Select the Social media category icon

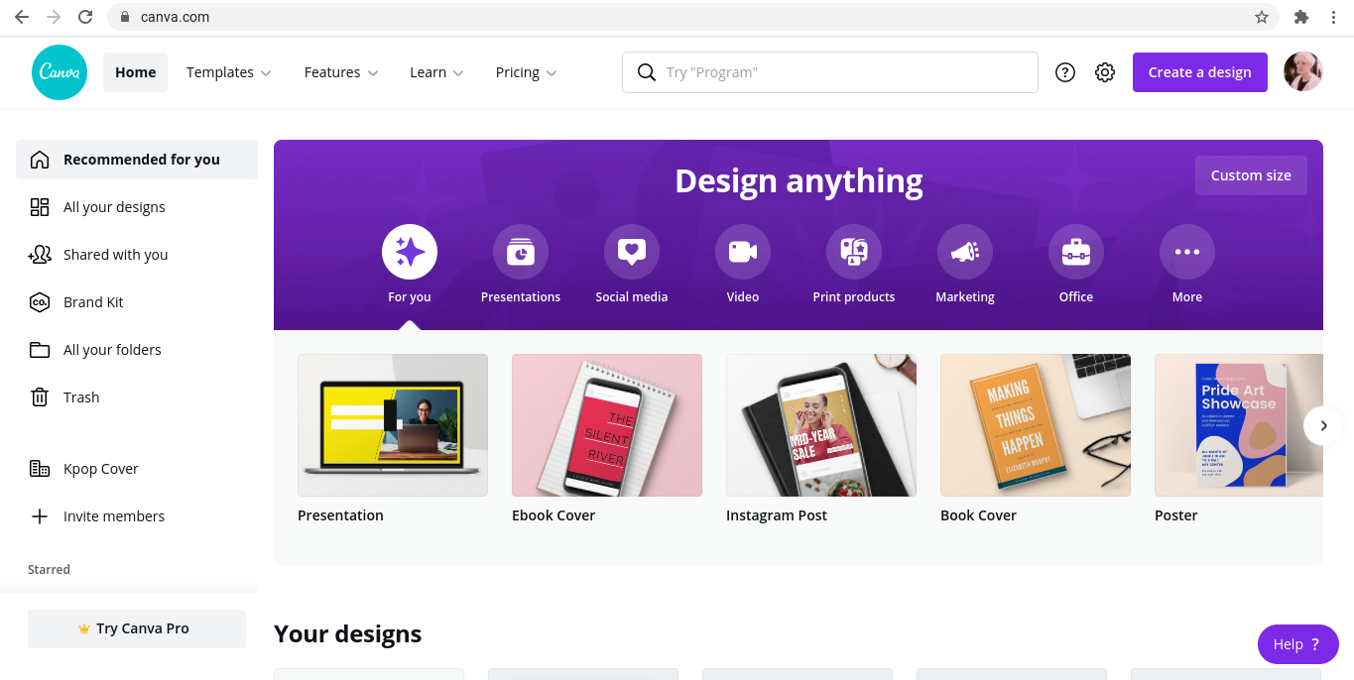click(x=632, y=252)
